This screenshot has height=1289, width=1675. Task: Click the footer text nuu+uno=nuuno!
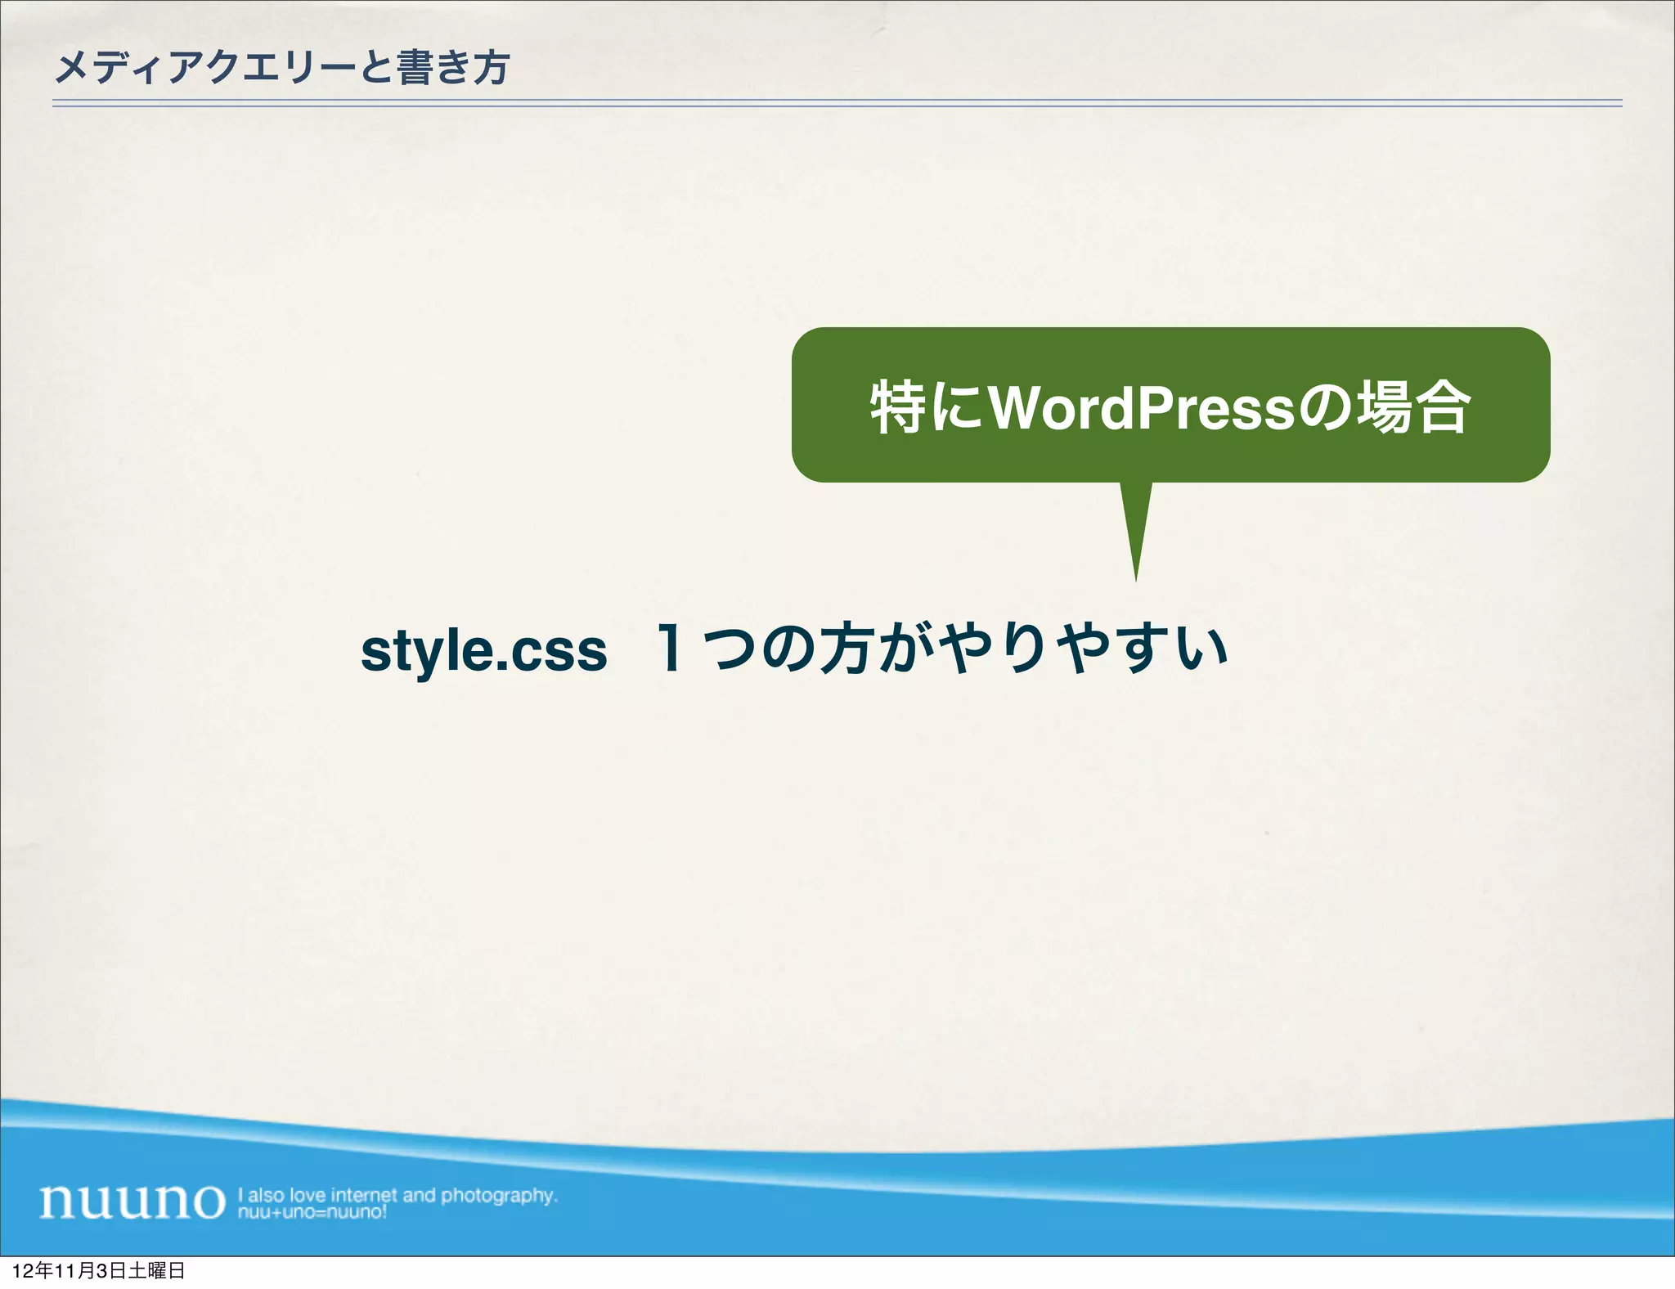[x=312, y=1212]
